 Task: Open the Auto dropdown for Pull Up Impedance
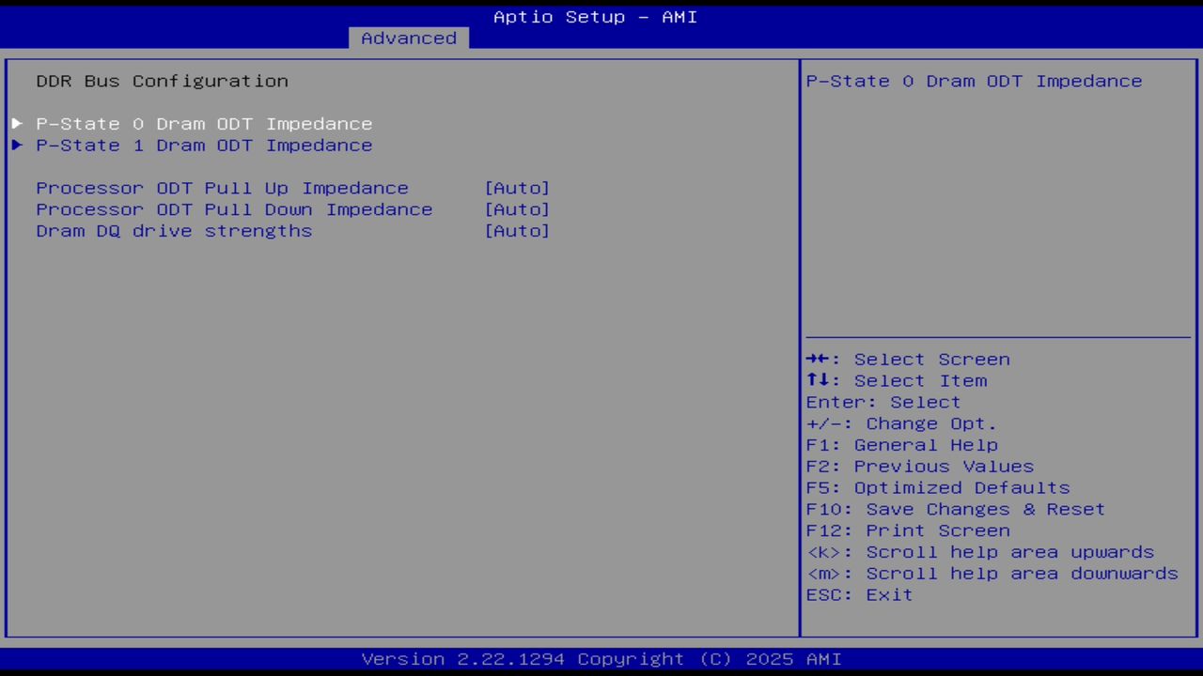tap(517, 188)
